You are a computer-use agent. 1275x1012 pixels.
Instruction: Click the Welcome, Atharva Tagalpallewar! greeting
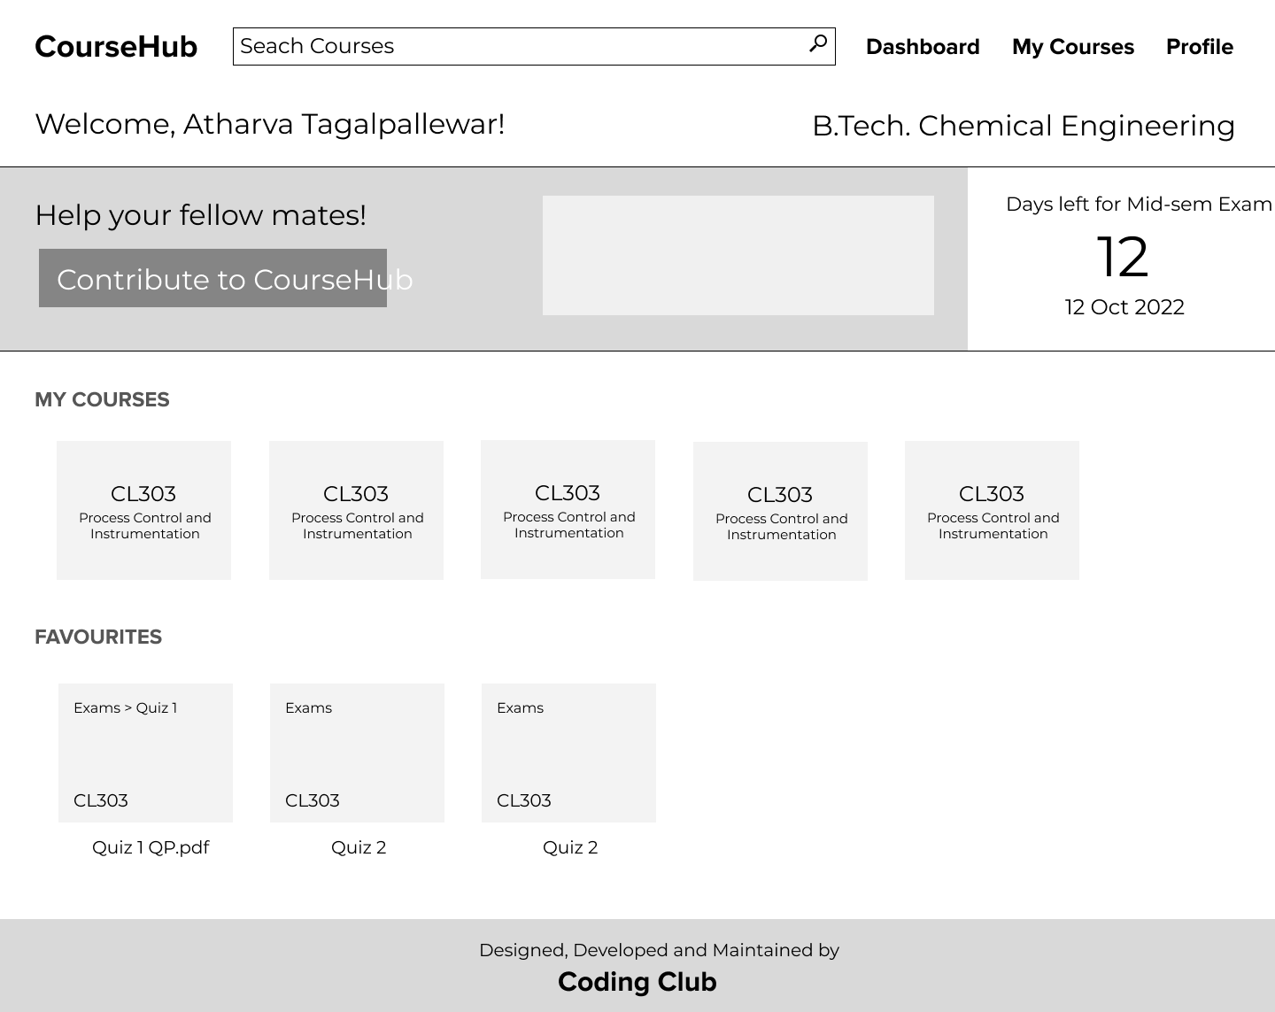coord(270,124)
